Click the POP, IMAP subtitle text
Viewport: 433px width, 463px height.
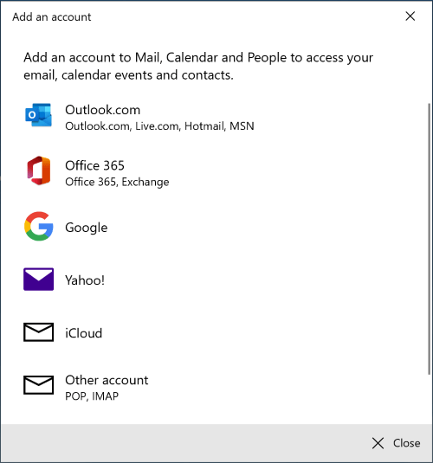(92, 396)
